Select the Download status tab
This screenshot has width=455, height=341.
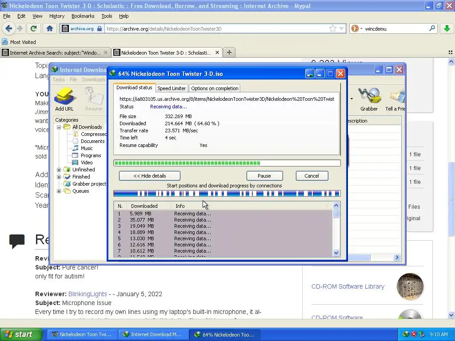[x=134, y=87]
